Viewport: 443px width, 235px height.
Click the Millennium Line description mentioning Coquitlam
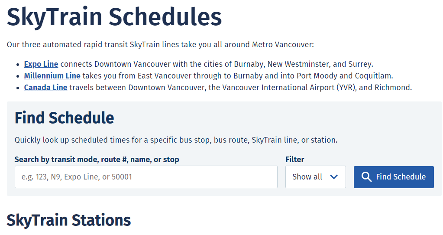point(237,76)
